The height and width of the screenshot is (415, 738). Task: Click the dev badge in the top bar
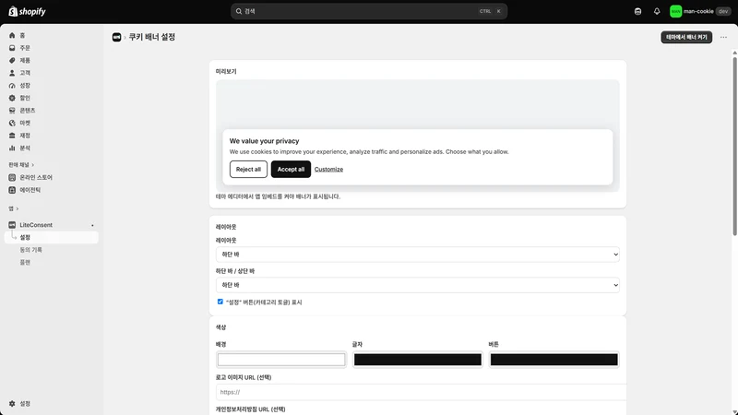click(723, 11)
